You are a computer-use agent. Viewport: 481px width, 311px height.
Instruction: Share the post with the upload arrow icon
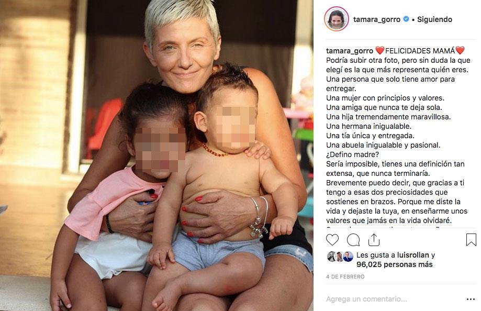pos(374,240)
